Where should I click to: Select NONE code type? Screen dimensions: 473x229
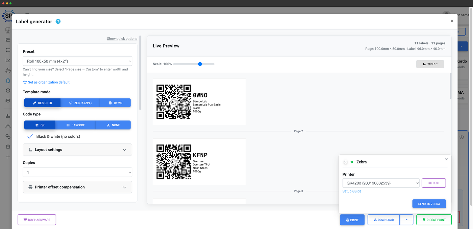coord(113,125)
